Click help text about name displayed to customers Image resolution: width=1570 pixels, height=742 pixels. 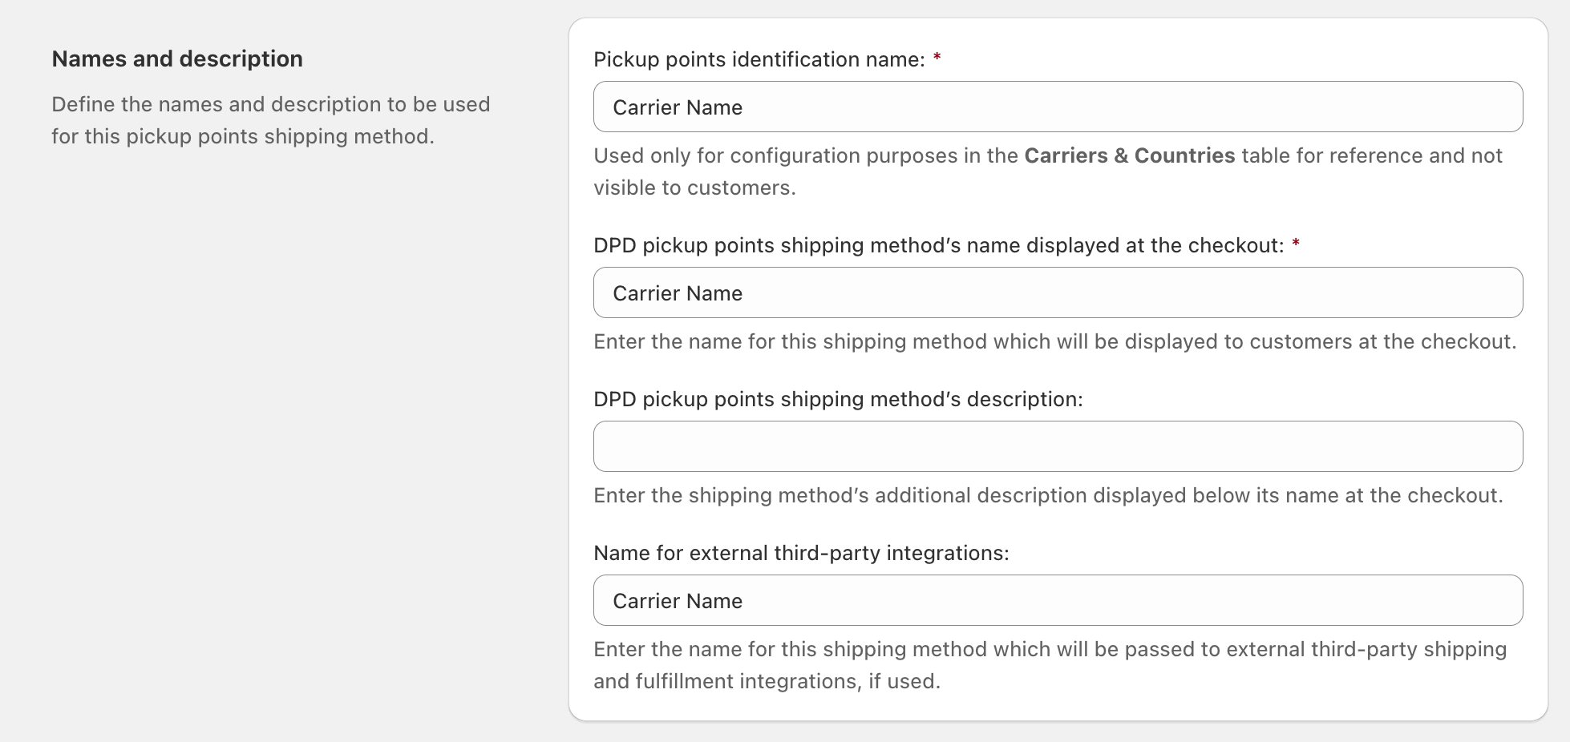(x=1054, y=342)
